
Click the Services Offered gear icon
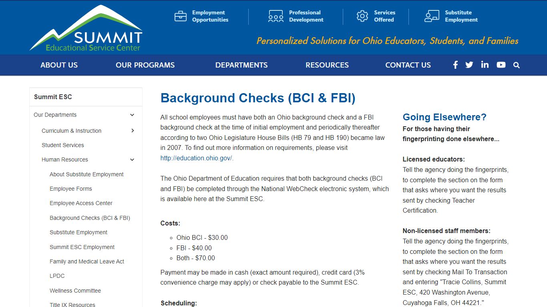[362, 16]
